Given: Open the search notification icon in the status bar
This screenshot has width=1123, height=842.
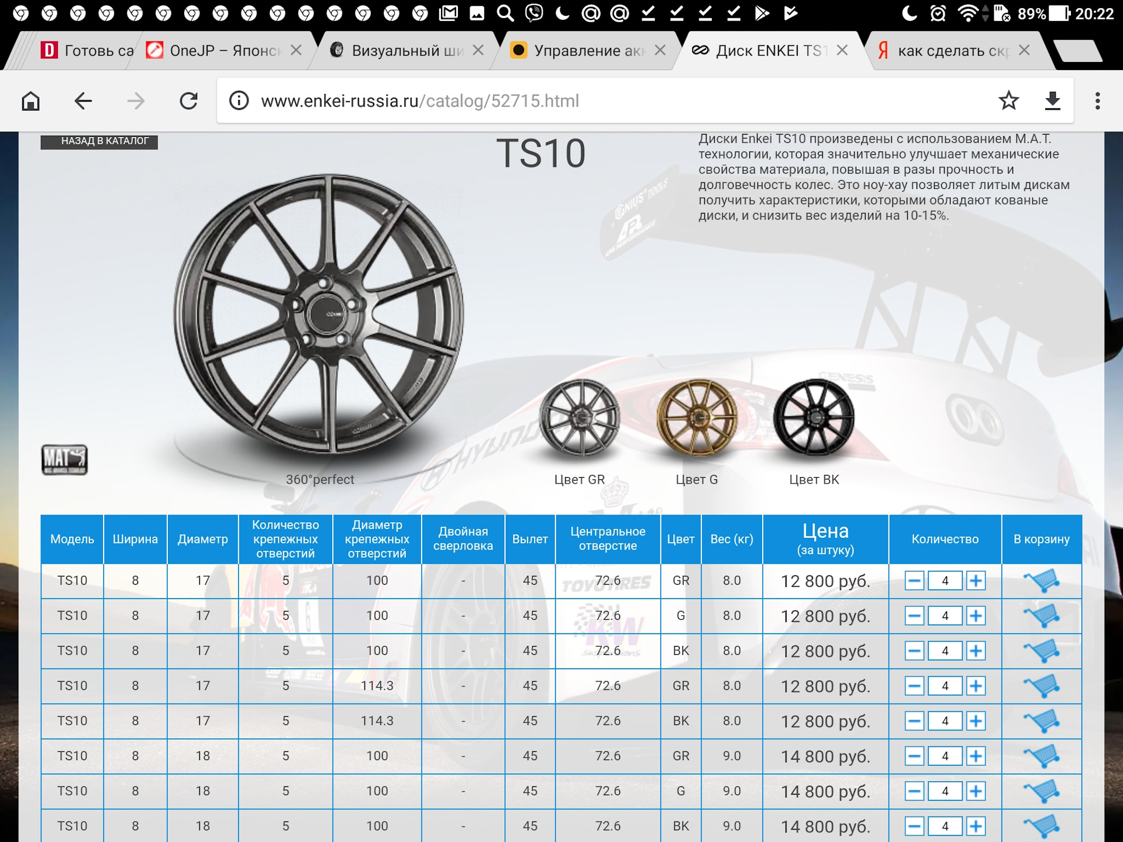Looking at the screenshot, I should (505, 13).
